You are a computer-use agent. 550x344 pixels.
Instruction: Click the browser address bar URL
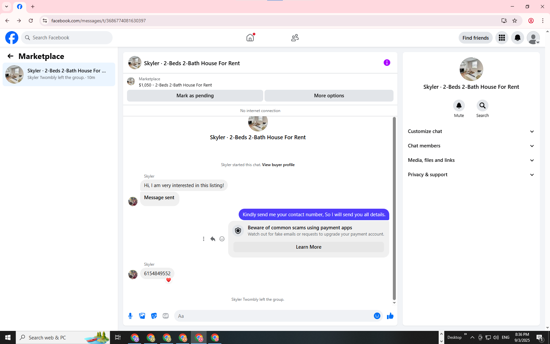tap(99, 21)
